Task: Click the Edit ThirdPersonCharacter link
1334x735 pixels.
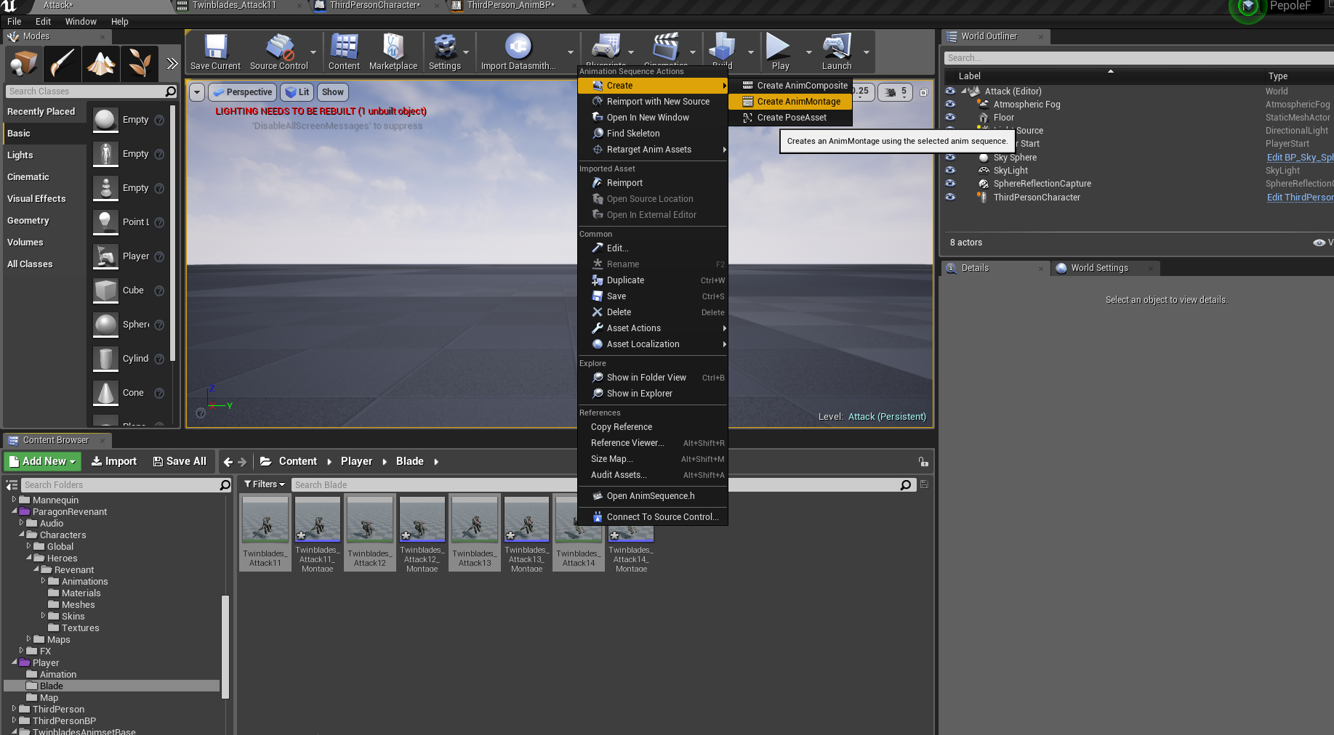Action: tap(1300, 198)
